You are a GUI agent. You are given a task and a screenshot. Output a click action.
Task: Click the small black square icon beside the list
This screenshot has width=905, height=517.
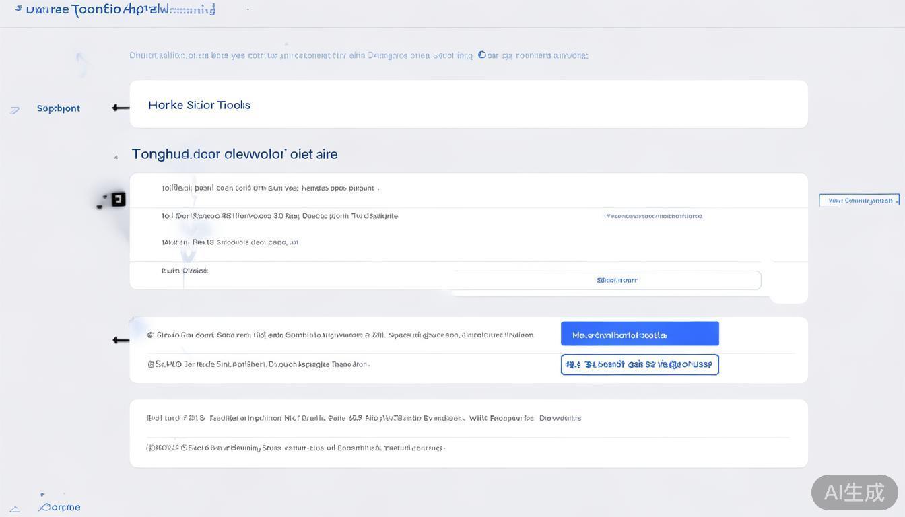click(119, 199)
